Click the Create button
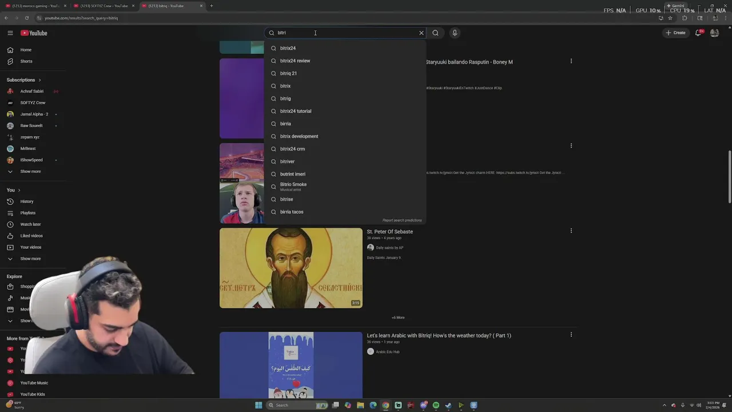This screenshot has height=412, width=732. [x=675, y=33]
